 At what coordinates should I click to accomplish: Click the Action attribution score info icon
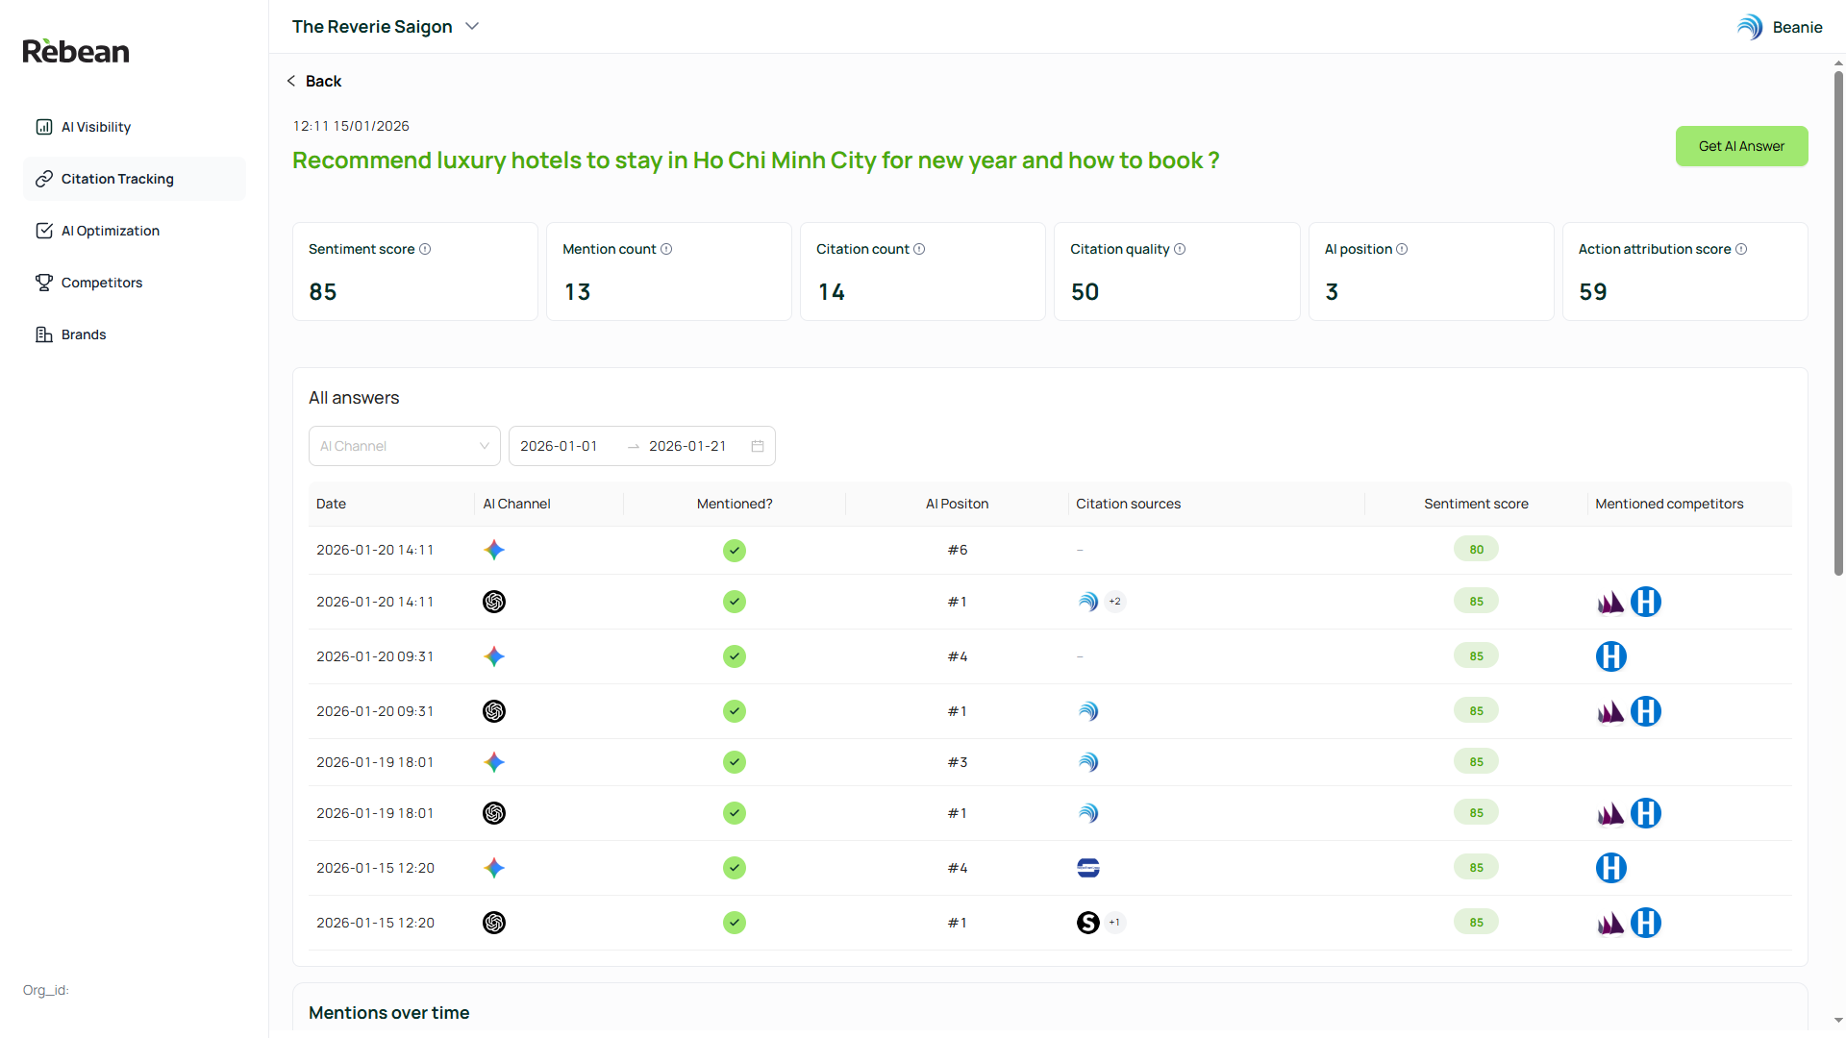[x=1741, y=249]
